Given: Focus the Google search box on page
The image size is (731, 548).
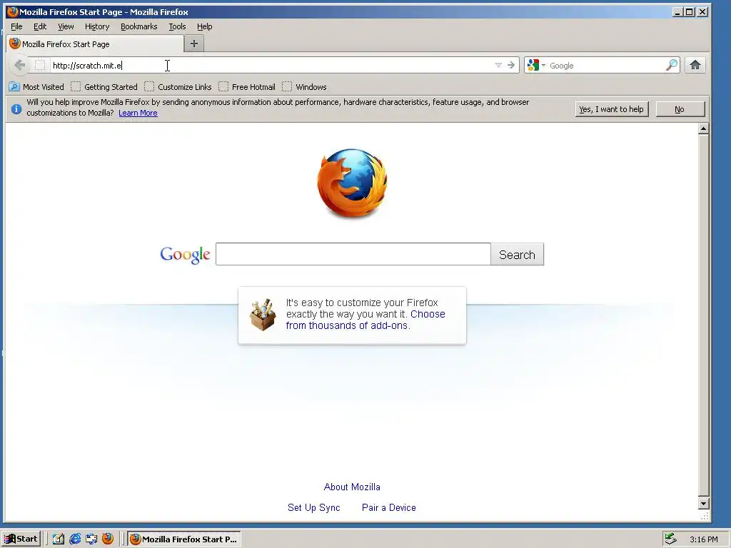Looking at the screenshot, I should point(353,255).
